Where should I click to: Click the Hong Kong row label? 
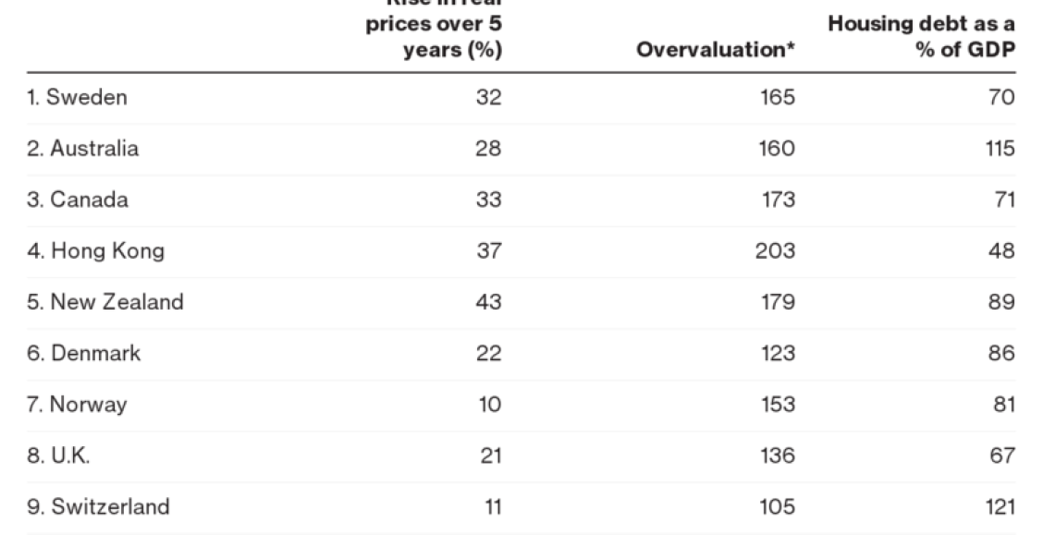point(95,250)
